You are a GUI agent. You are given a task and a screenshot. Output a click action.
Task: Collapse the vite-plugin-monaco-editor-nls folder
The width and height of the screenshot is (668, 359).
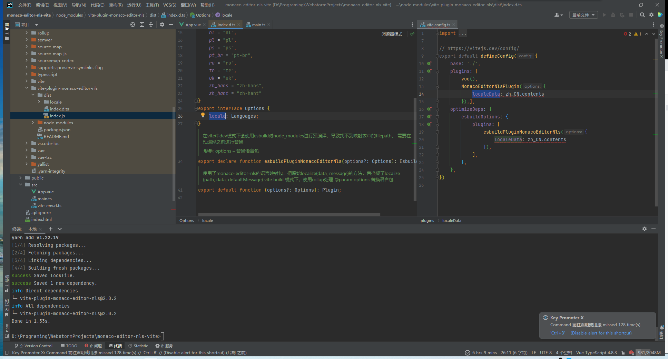27,88
